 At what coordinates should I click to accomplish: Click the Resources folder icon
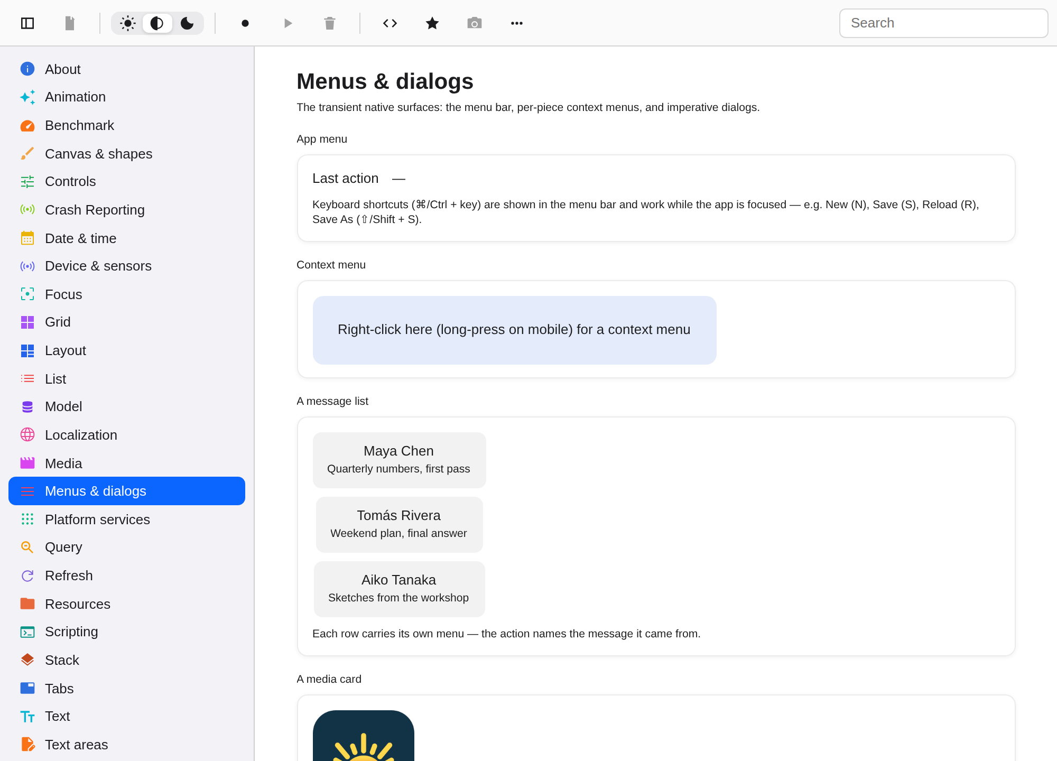27,604
